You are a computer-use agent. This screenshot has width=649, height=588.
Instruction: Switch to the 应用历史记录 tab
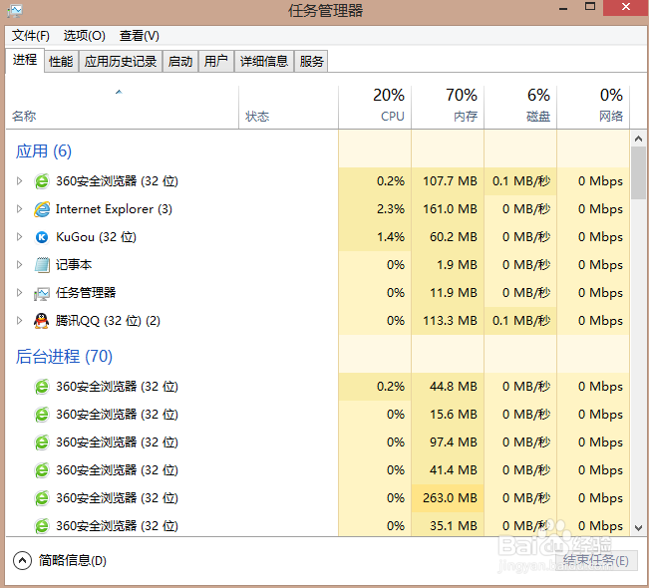(121, 61)
